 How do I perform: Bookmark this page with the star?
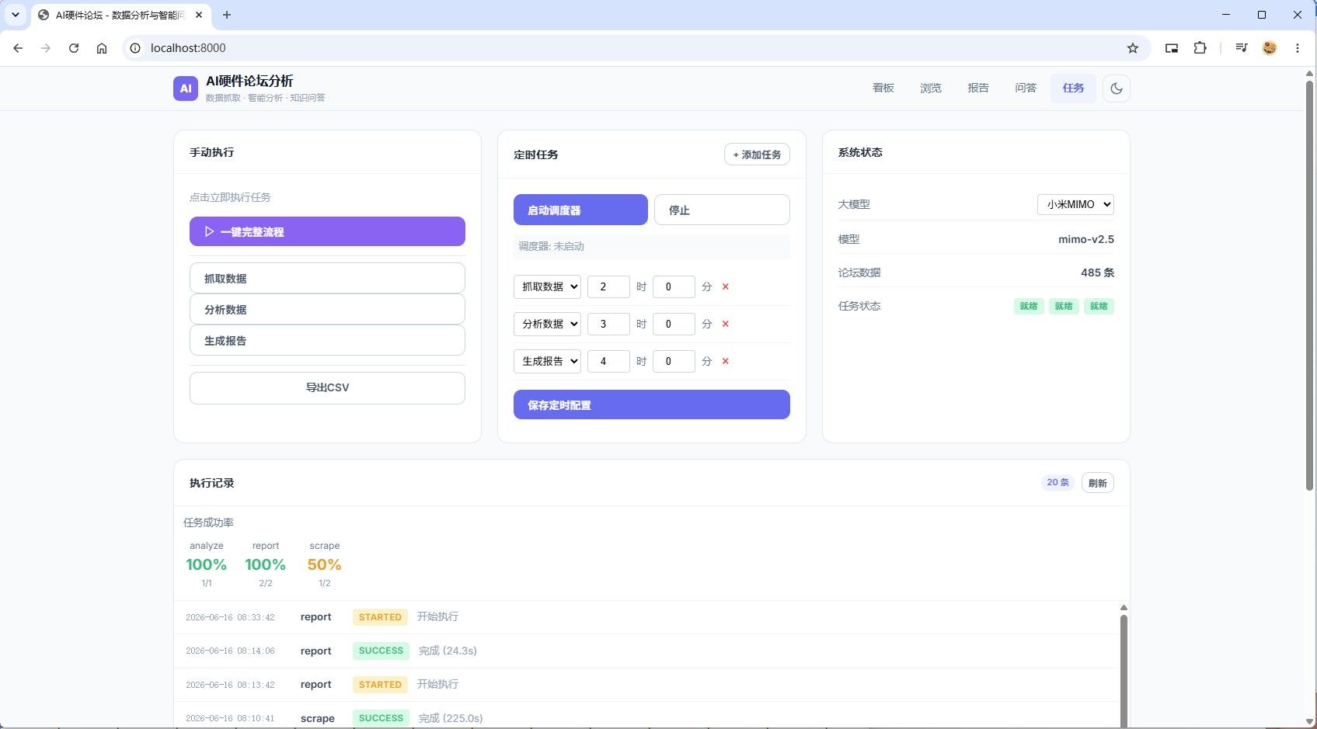[x=1133, y=48]
